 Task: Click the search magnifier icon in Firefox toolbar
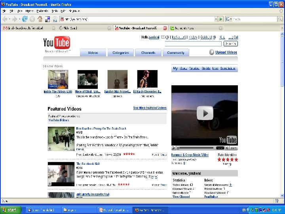pos(280,19)
